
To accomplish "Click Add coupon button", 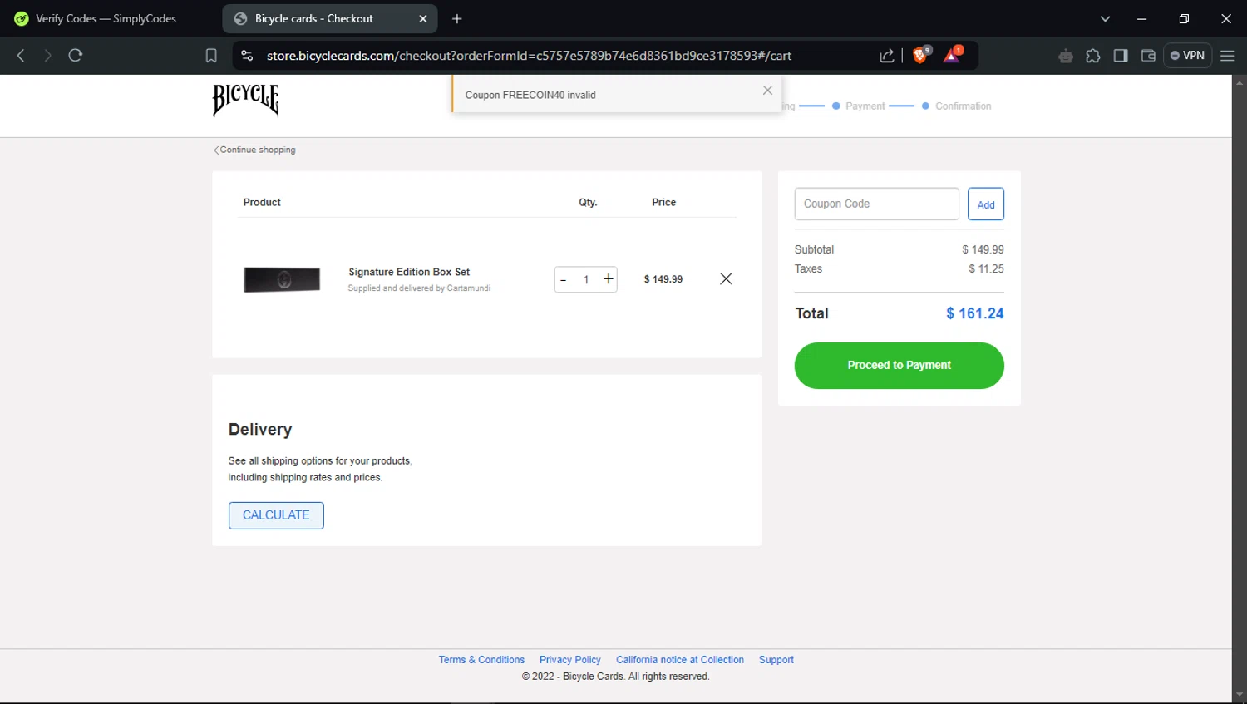I will (986, 204).
